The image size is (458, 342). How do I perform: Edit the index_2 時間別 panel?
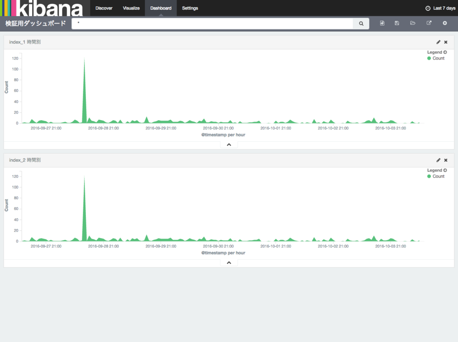coord(438,160)
